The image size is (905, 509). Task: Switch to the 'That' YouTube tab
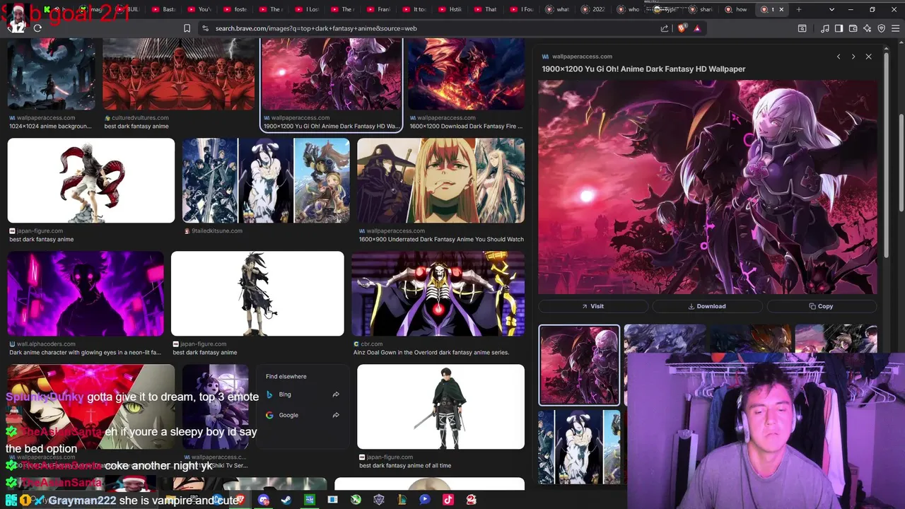tap(486, 9)
